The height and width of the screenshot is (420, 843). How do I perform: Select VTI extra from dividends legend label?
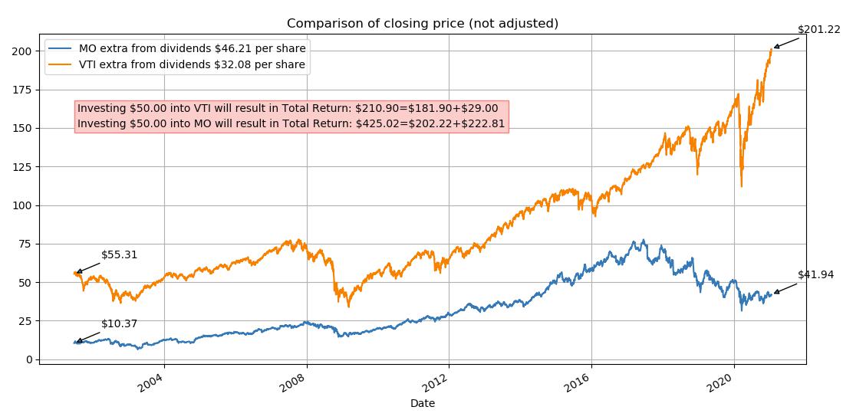192,64
